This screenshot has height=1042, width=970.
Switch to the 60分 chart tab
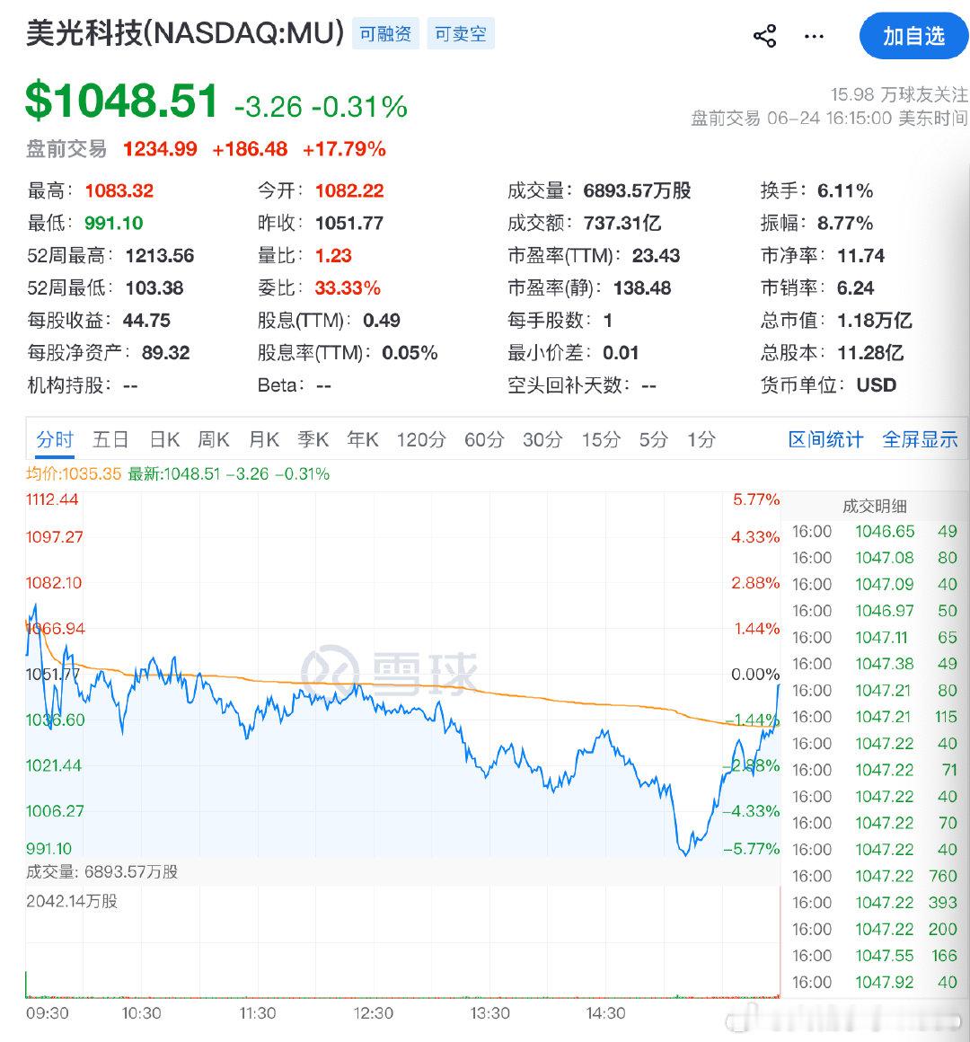484,439
